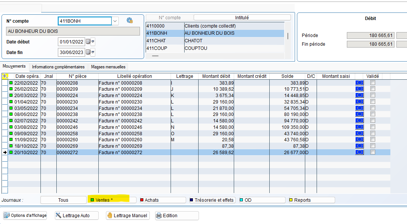Screen dimensions: 407x224
Task: Click the yellow column selector icon in grid corner
Action: click(x=5, y=76)
